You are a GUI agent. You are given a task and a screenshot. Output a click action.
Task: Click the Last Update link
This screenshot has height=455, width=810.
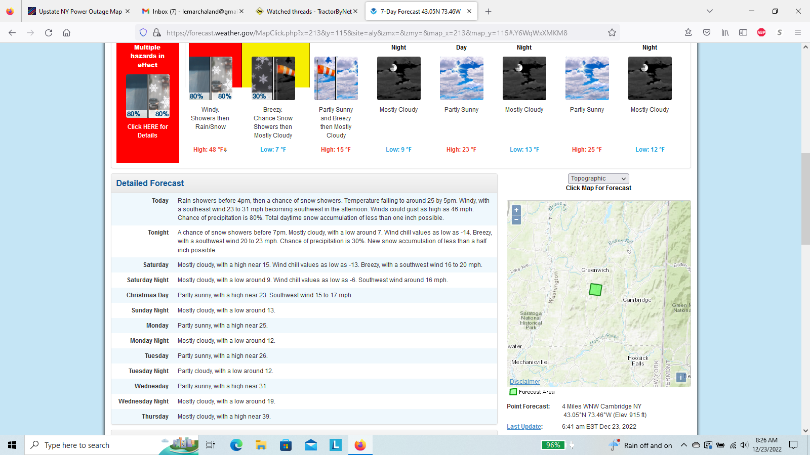[524, 427]
